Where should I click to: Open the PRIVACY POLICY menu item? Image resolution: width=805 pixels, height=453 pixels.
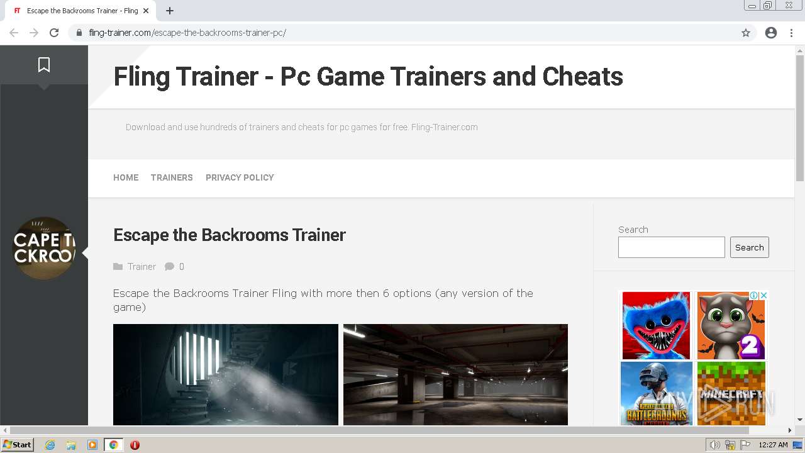(240, 177)
